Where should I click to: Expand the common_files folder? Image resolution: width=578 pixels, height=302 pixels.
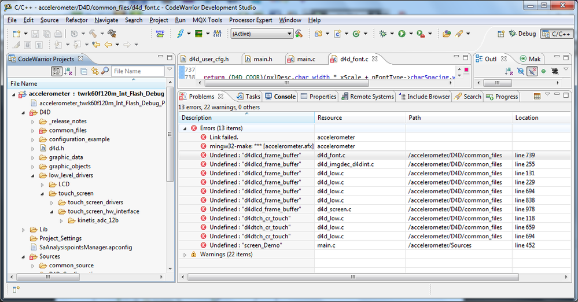point(33,130)
